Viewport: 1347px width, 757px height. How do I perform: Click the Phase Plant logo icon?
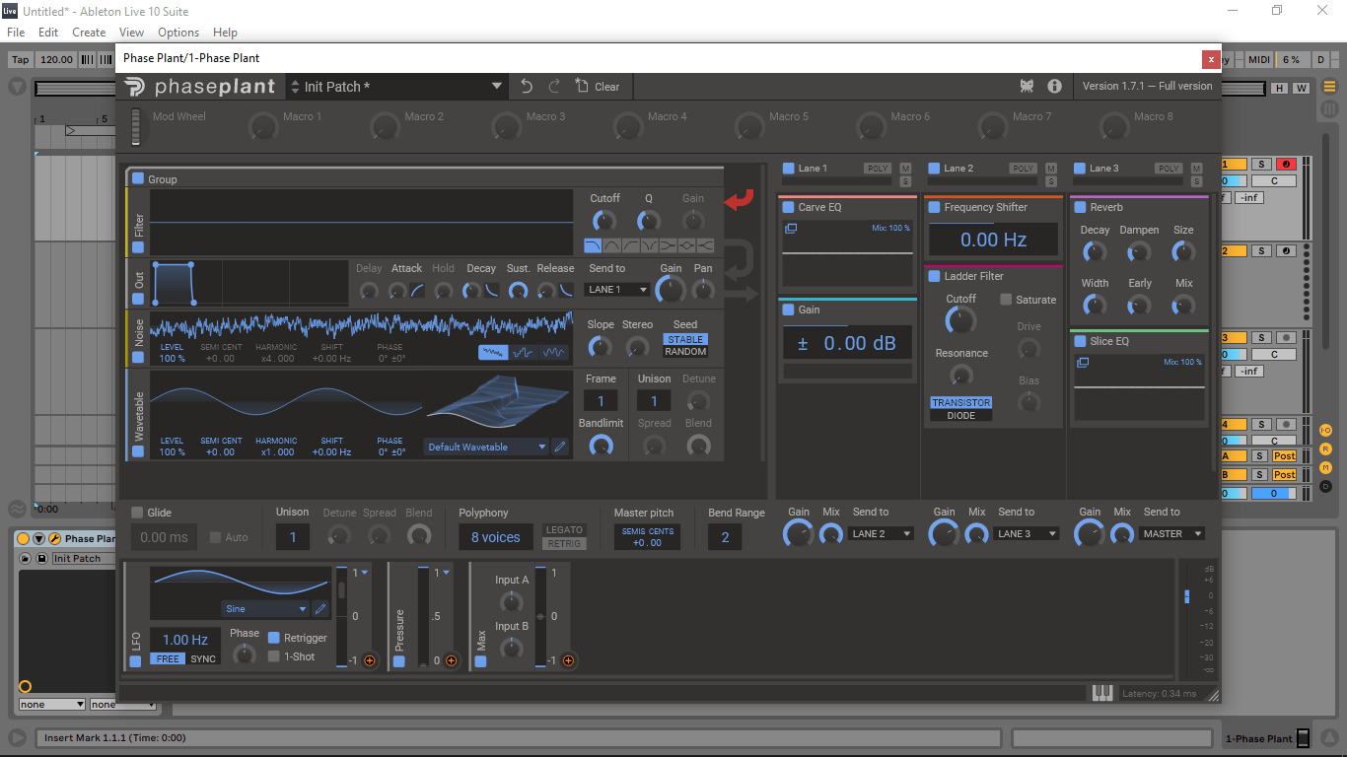tap(135, 87)
